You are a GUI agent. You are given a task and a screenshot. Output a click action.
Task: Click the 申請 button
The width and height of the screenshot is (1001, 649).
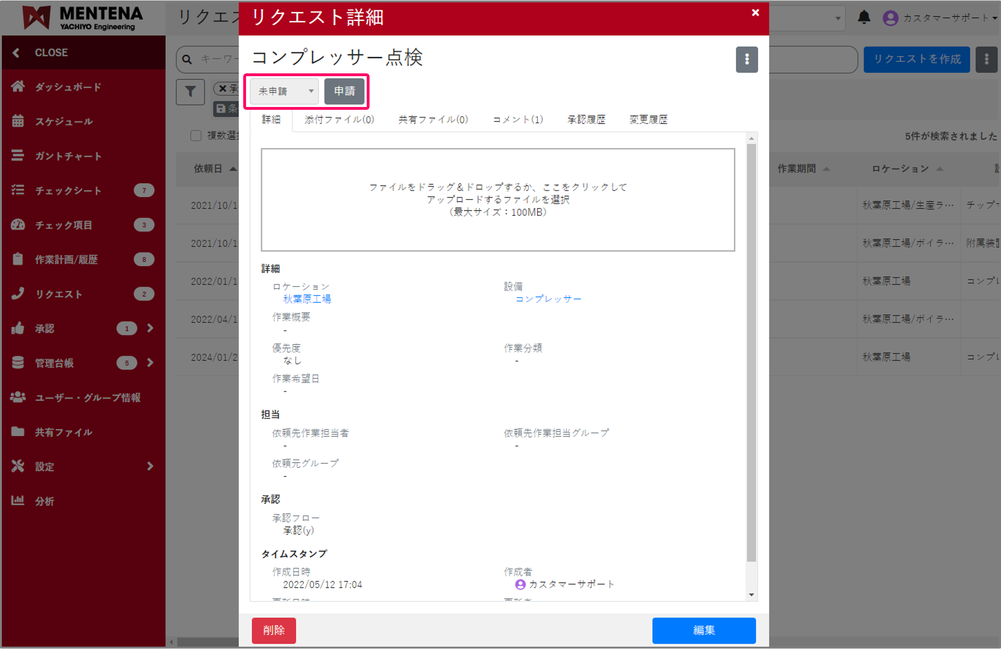345,92
